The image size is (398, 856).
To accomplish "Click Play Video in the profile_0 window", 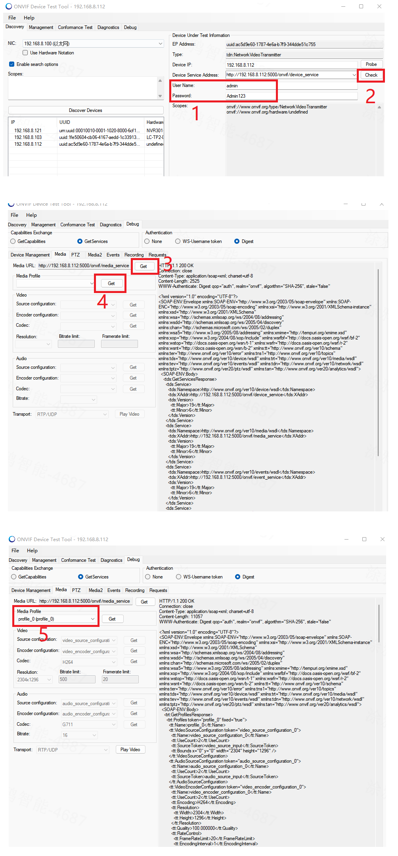I will (x=130, y=750).
